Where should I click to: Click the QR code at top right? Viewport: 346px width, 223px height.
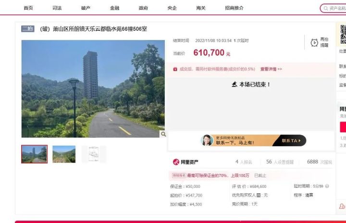(x=343, y=33)
